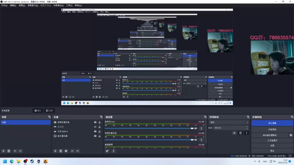
Task: Show hidden tray icons chevron
Action: (255, 161)
